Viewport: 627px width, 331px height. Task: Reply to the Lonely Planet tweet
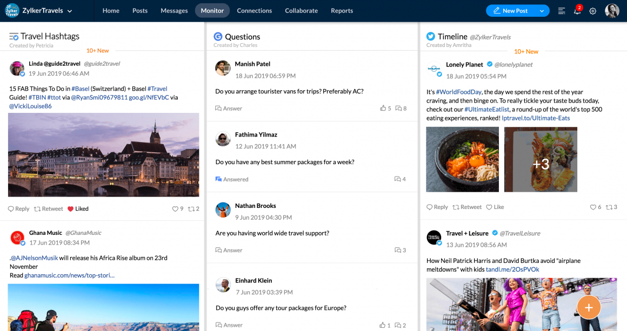coord(437,207)
